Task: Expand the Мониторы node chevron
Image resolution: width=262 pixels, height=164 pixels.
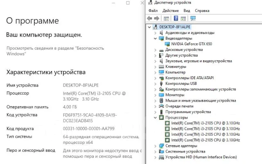Action: [155, 95]
